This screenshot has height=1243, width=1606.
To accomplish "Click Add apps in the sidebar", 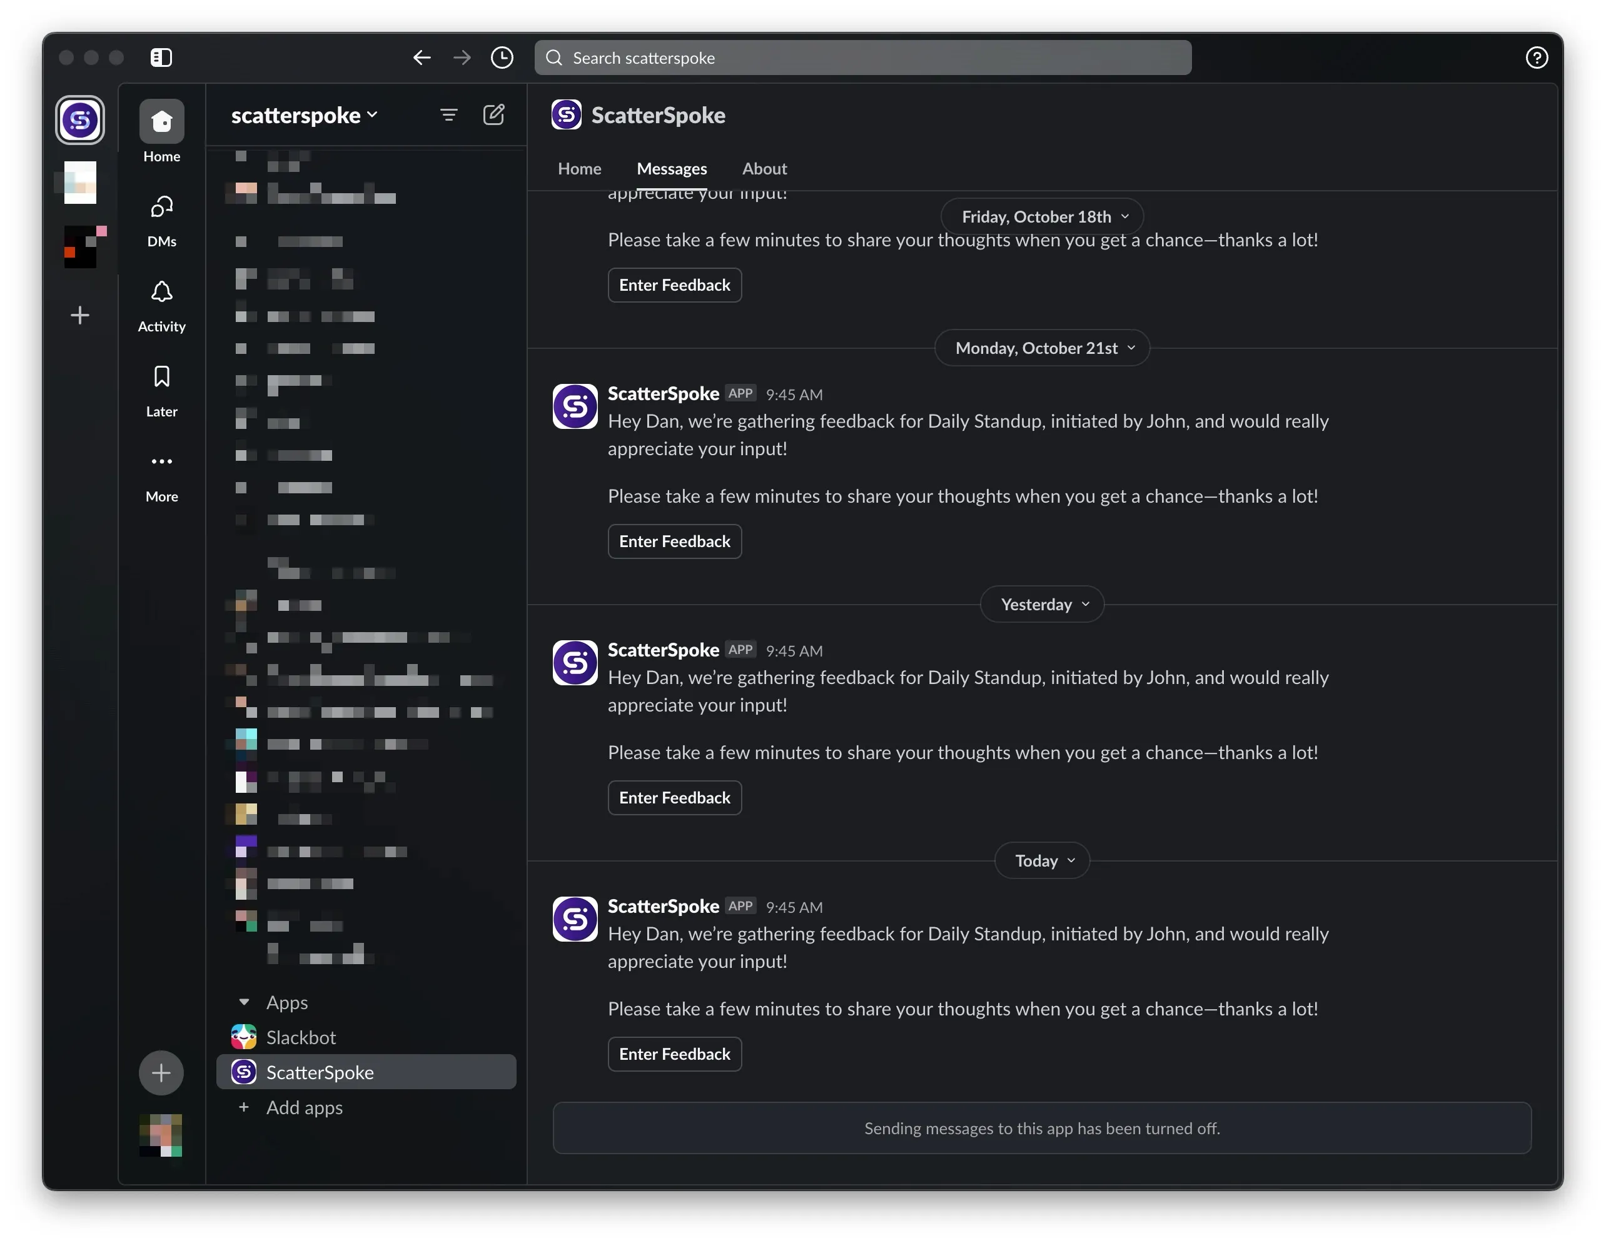I will (304, 1108).
